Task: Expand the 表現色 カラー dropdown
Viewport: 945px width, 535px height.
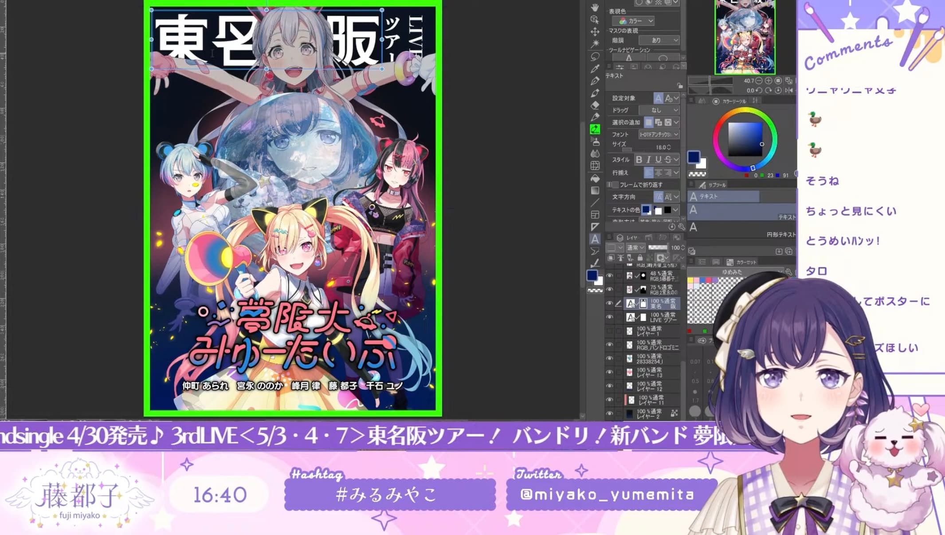Action: point(635,21)
